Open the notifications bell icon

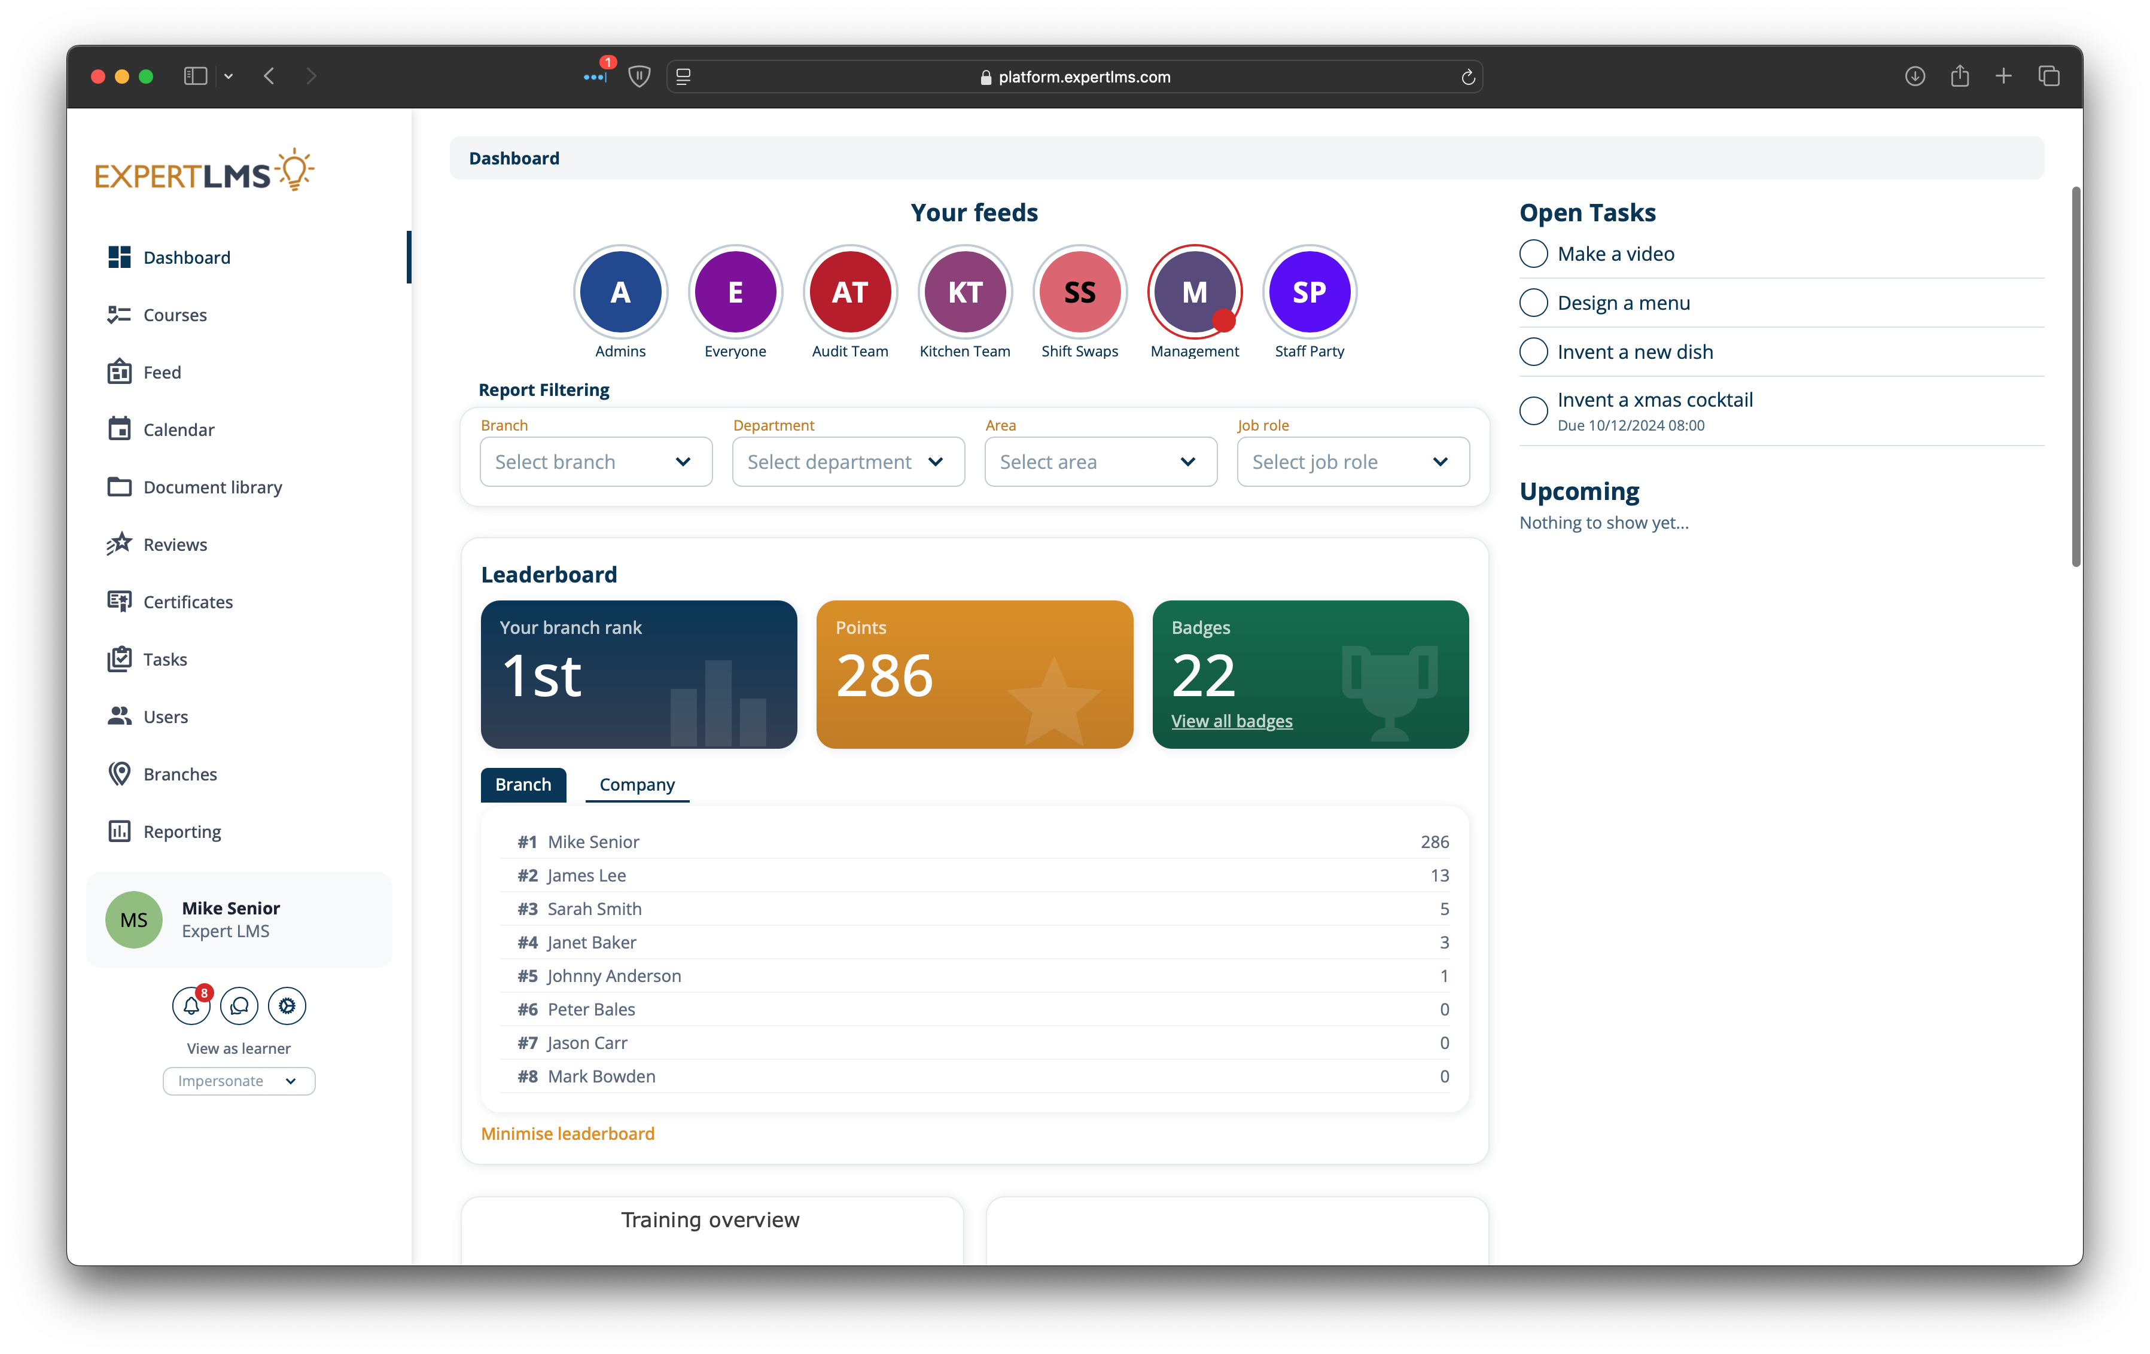tap(191, 1006)
